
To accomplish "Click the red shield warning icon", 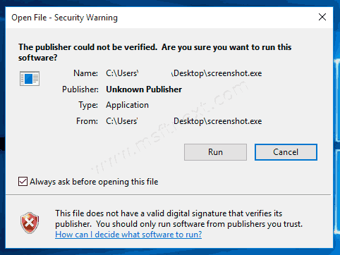I will coord(30,223).
